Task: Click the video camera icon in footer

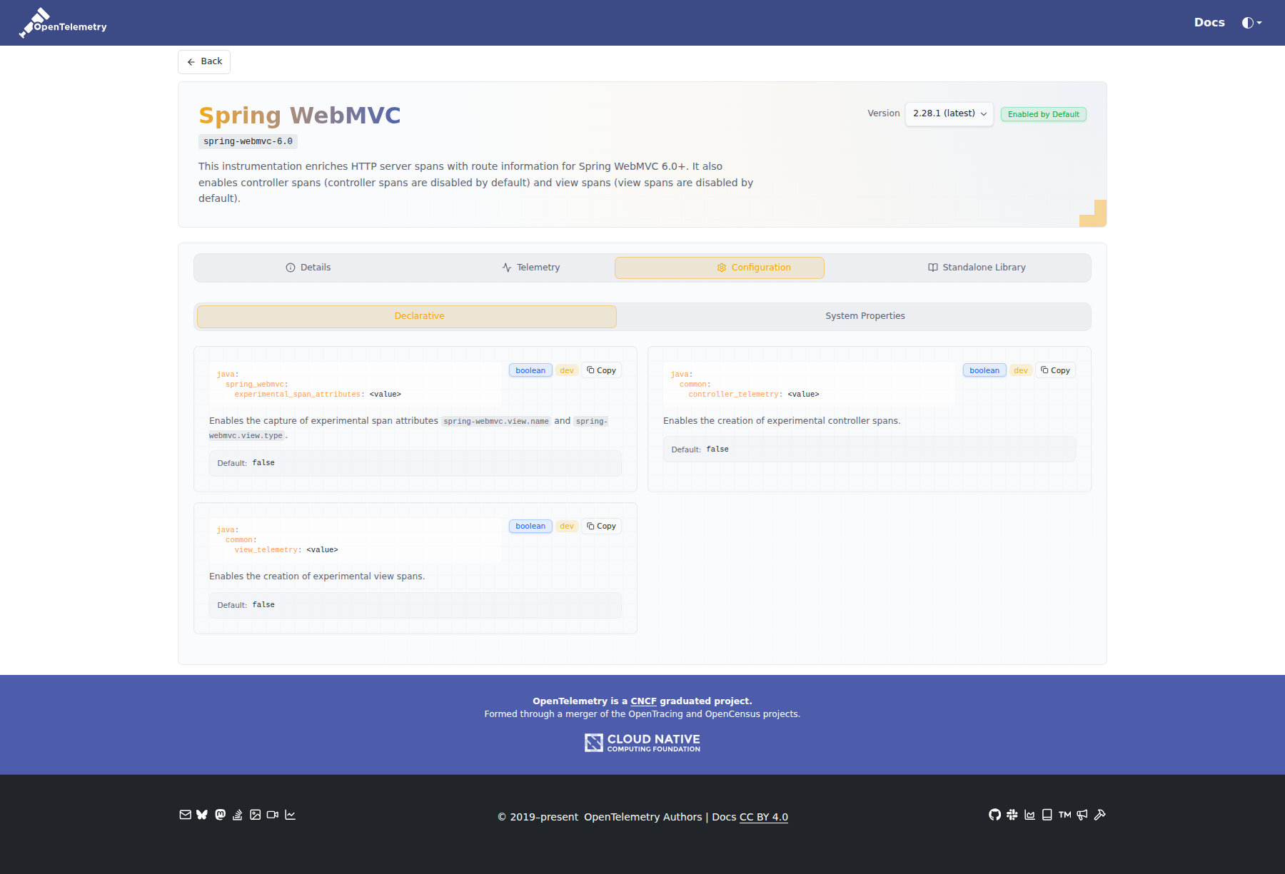Action: (x=273, y=815)
